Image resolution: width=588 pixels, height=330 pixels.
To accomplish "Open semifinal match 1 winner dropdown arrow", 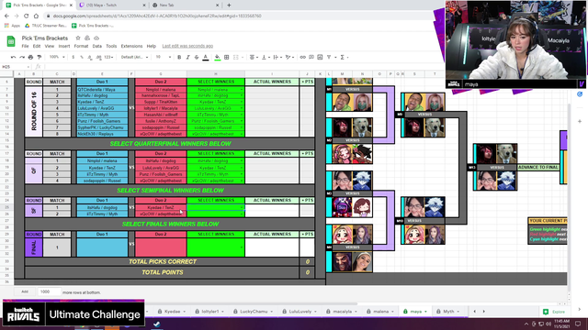I will coord(242,207).
